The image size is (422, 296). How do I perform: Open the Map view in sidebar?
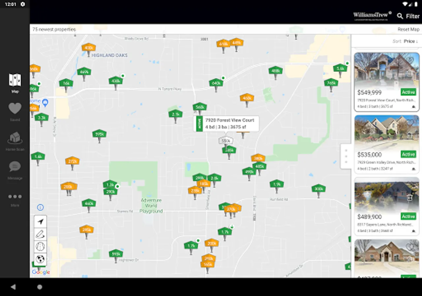15,83
